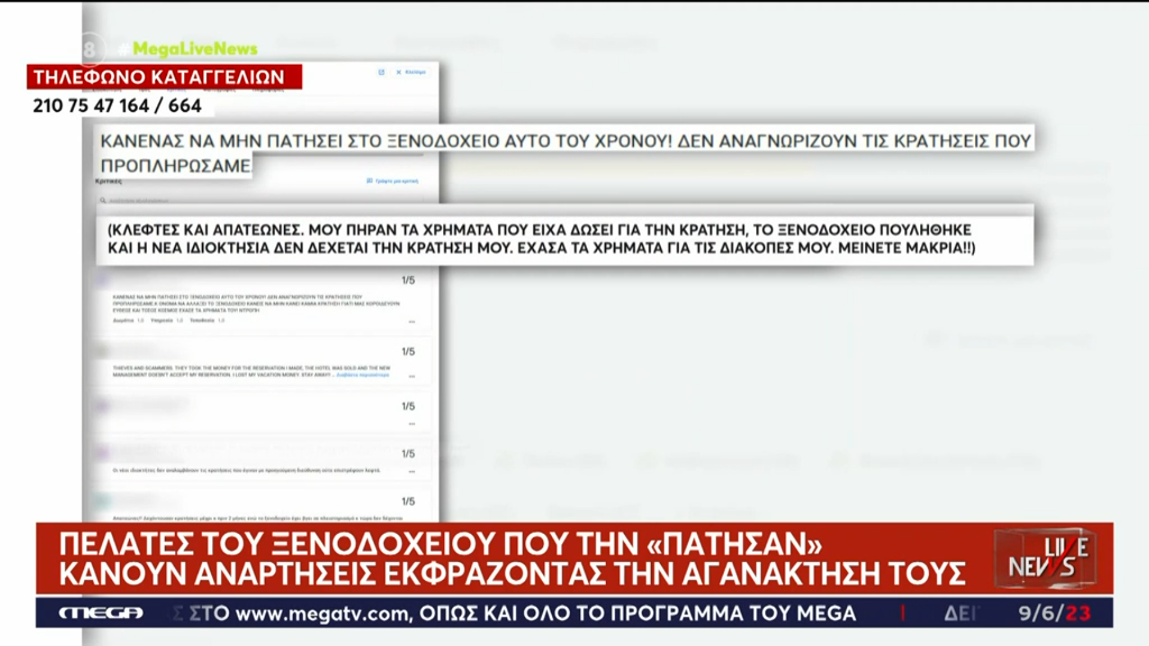1149x646 pixels.
Task: Click the MEGA channel logo in ticker
Action: click(x=101, y=613)
